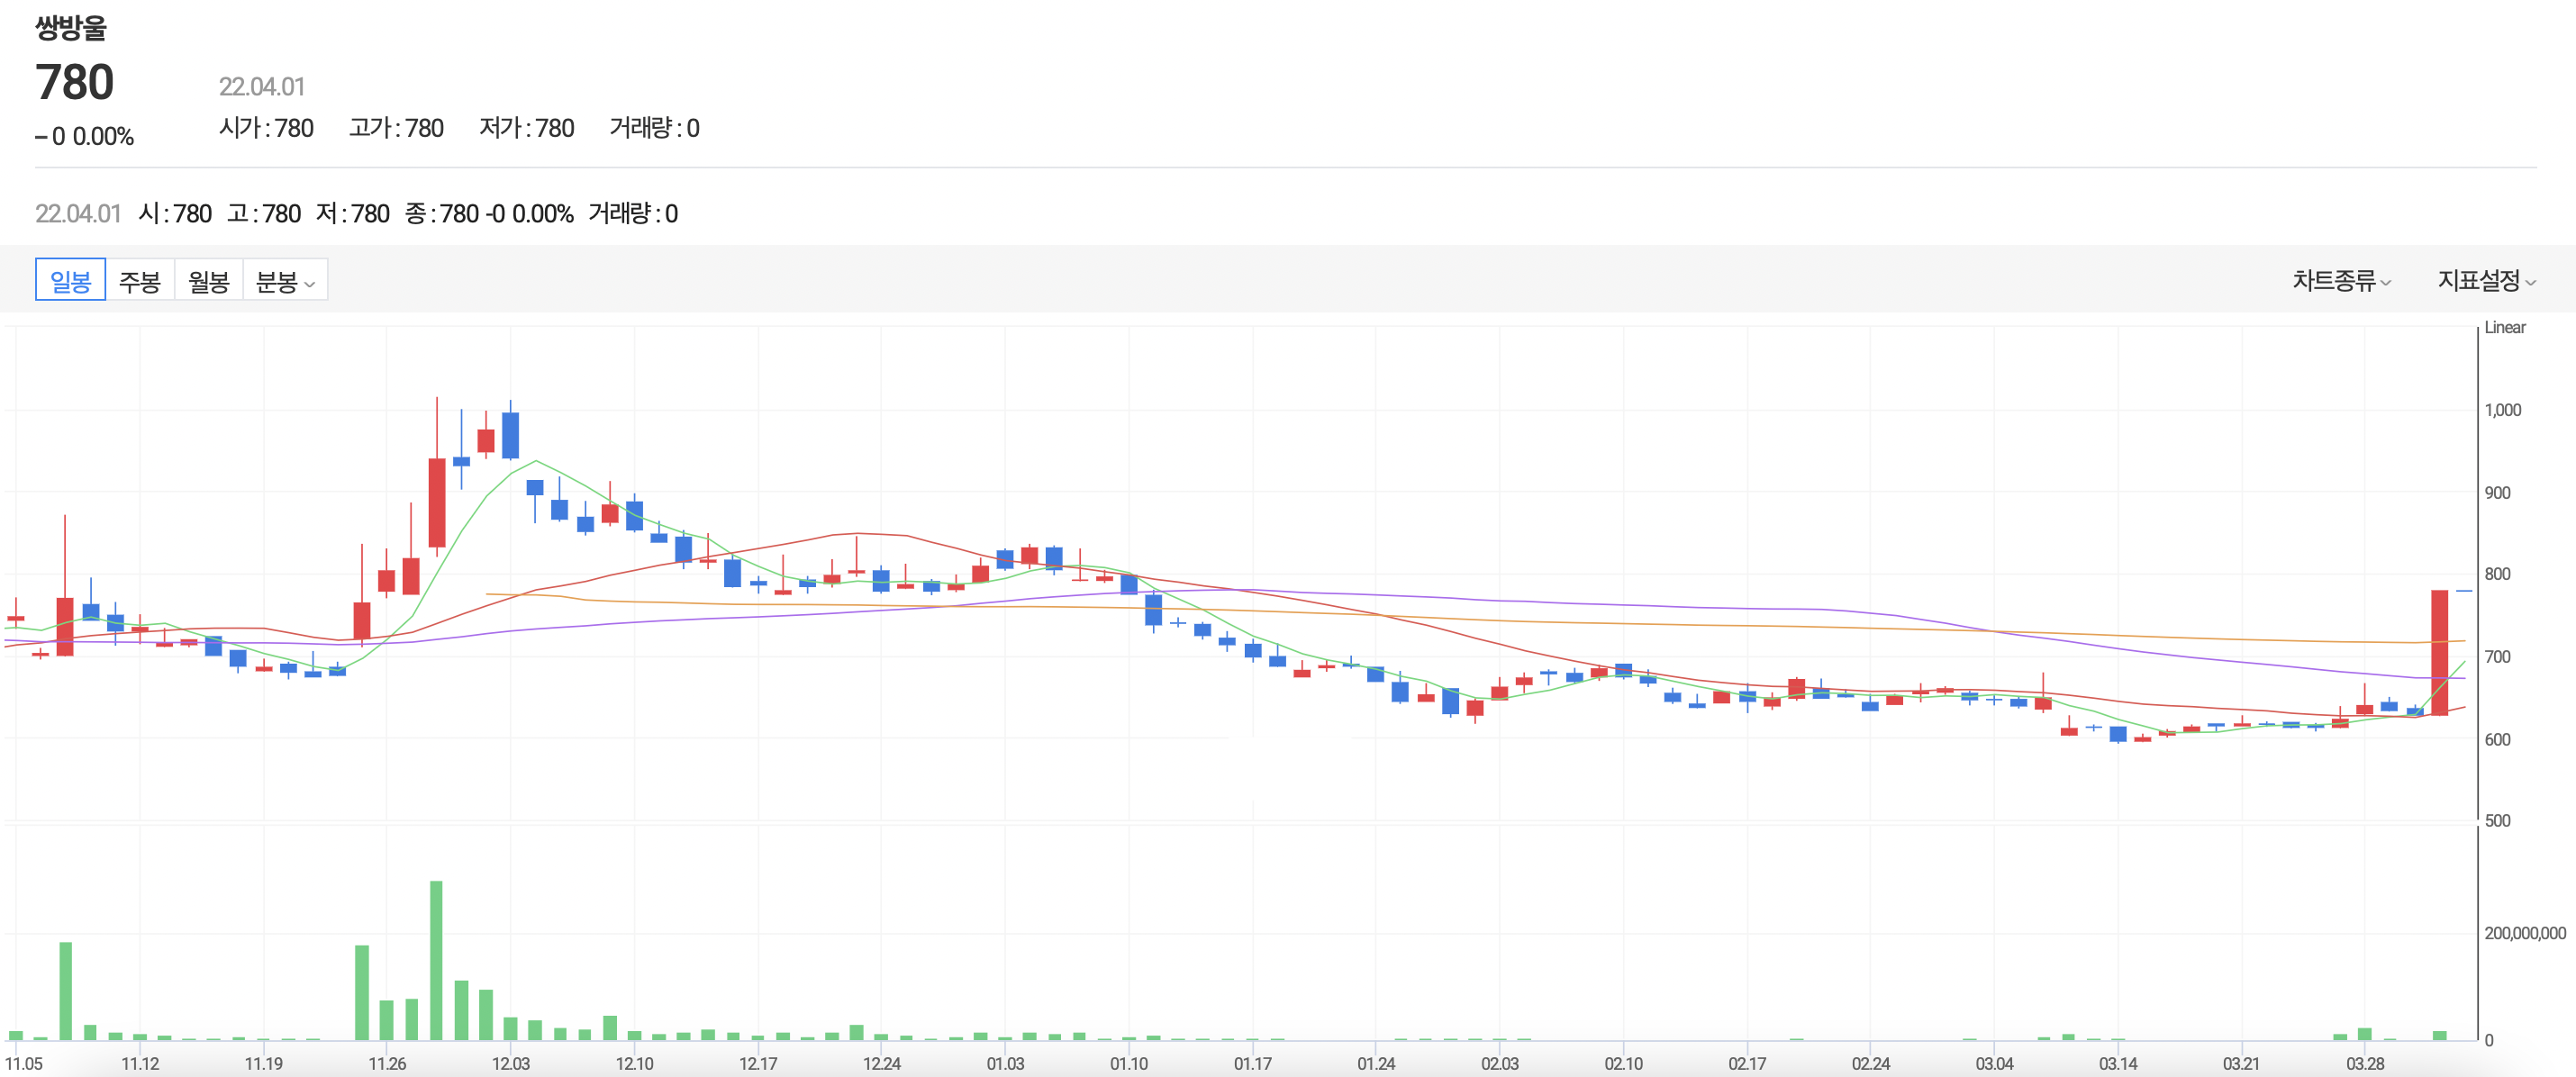Click the tallest green volume bar
The image size is (2576, 1077).
point(436,960)
